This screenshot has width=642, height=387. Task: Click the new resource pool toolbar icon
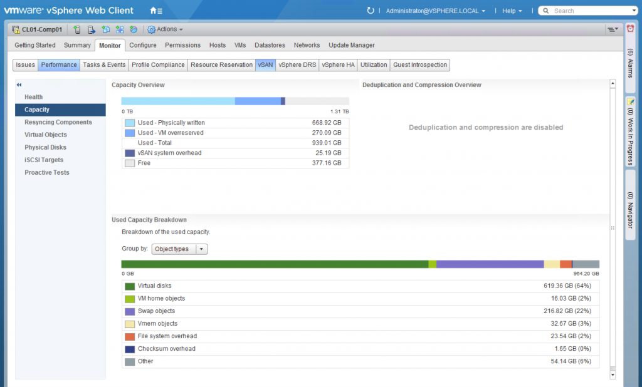134,29
